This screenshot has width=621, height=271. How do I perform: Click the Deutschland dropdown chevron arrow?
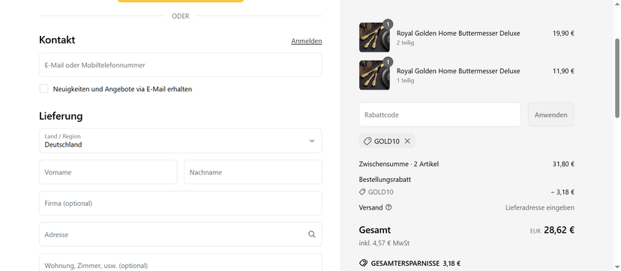coord(312,141)
